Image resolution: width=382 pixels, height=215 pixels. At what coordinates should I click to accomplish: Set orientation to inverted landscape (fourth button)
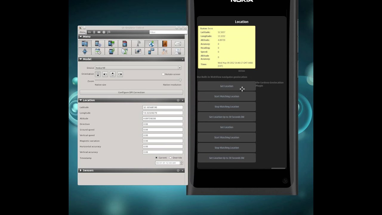pyautogui.click(x=120, y=74)
